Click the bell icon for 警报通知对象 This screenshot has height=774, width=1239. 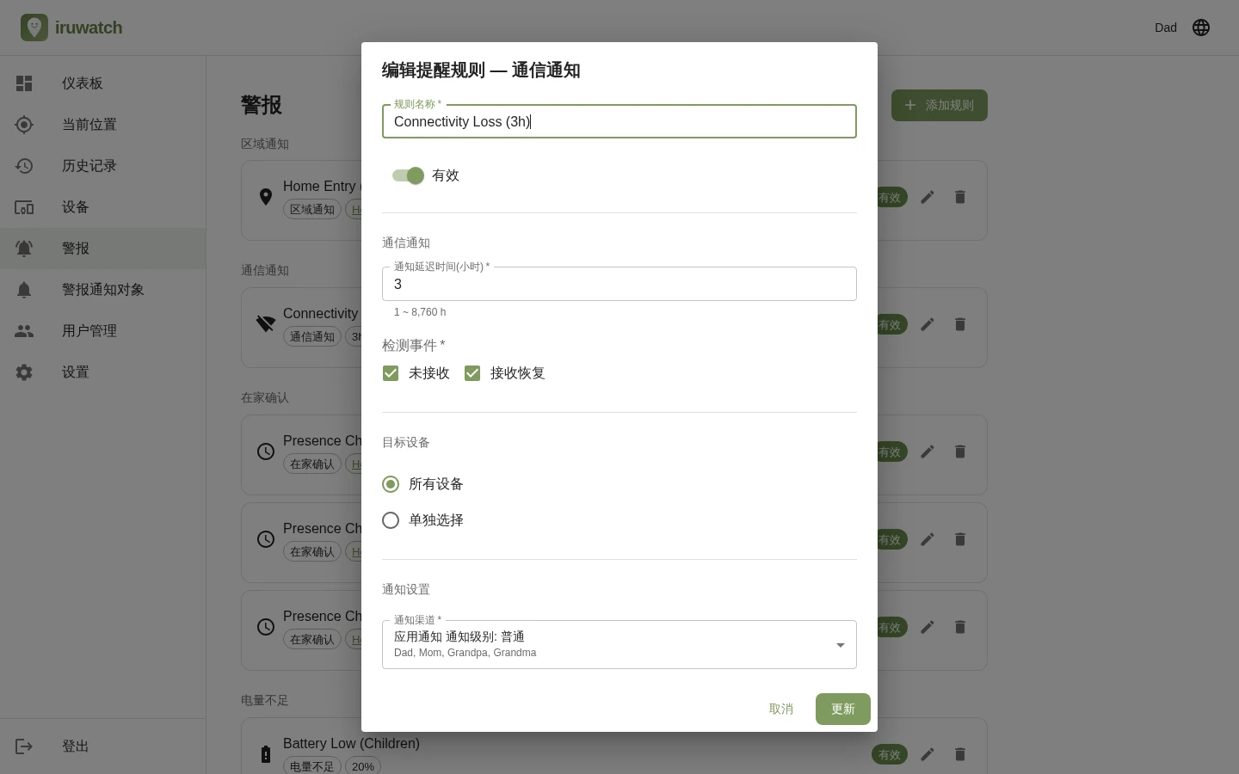24,290
